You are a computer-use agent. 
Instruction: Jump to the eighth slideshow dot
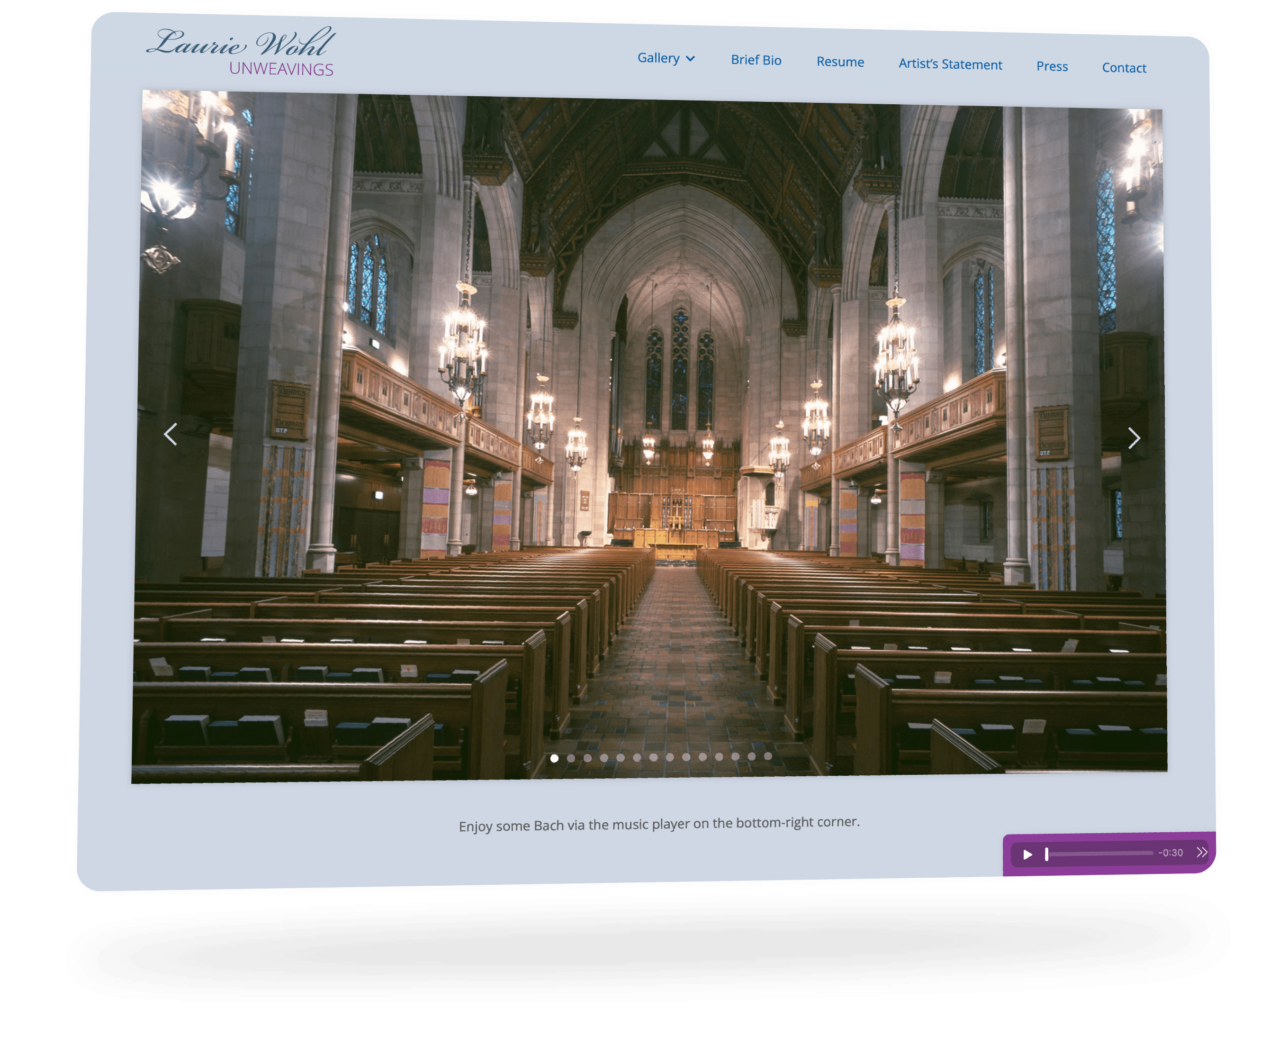point(669,757)
